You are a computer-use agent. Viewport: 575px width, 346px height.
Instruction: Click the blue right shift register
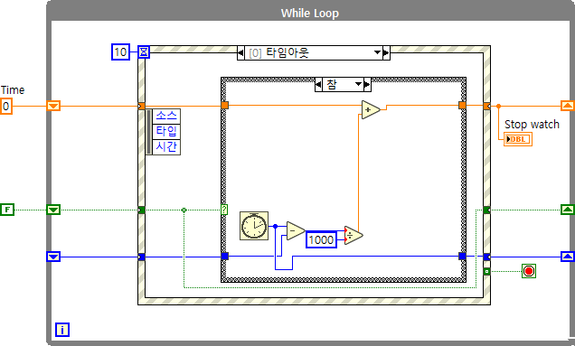tap(568, 257)
